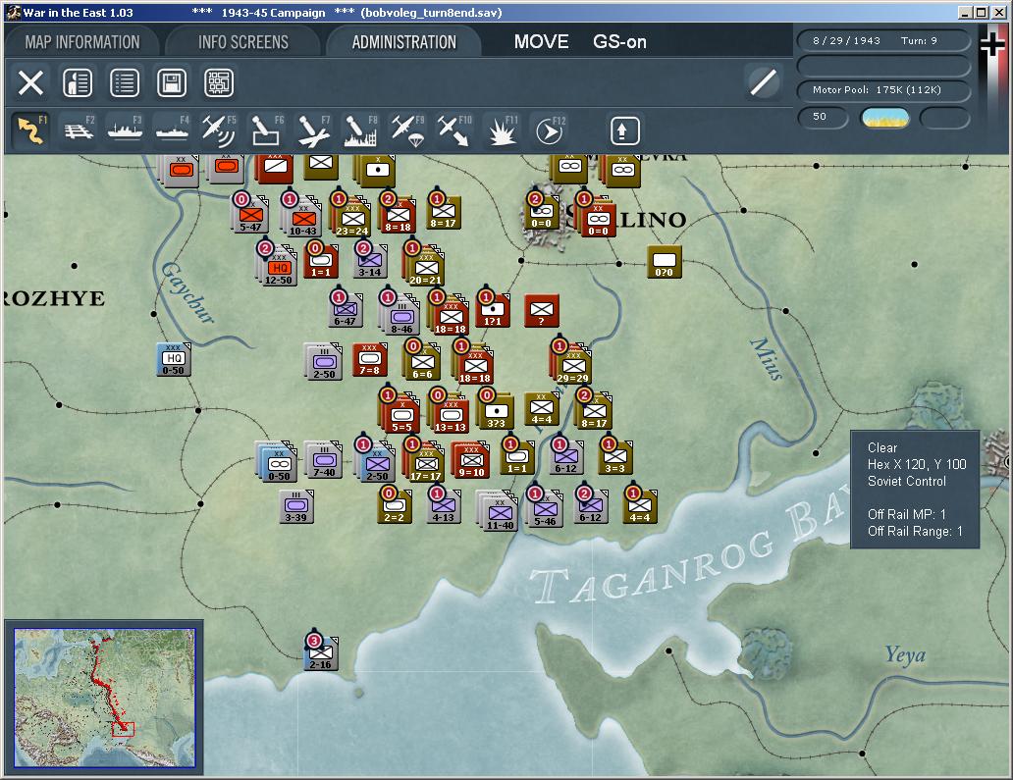1013x780 pixels.
Task: Click the minimap overview in the corner
Action: pyautogui.click(x=105, y=698)
